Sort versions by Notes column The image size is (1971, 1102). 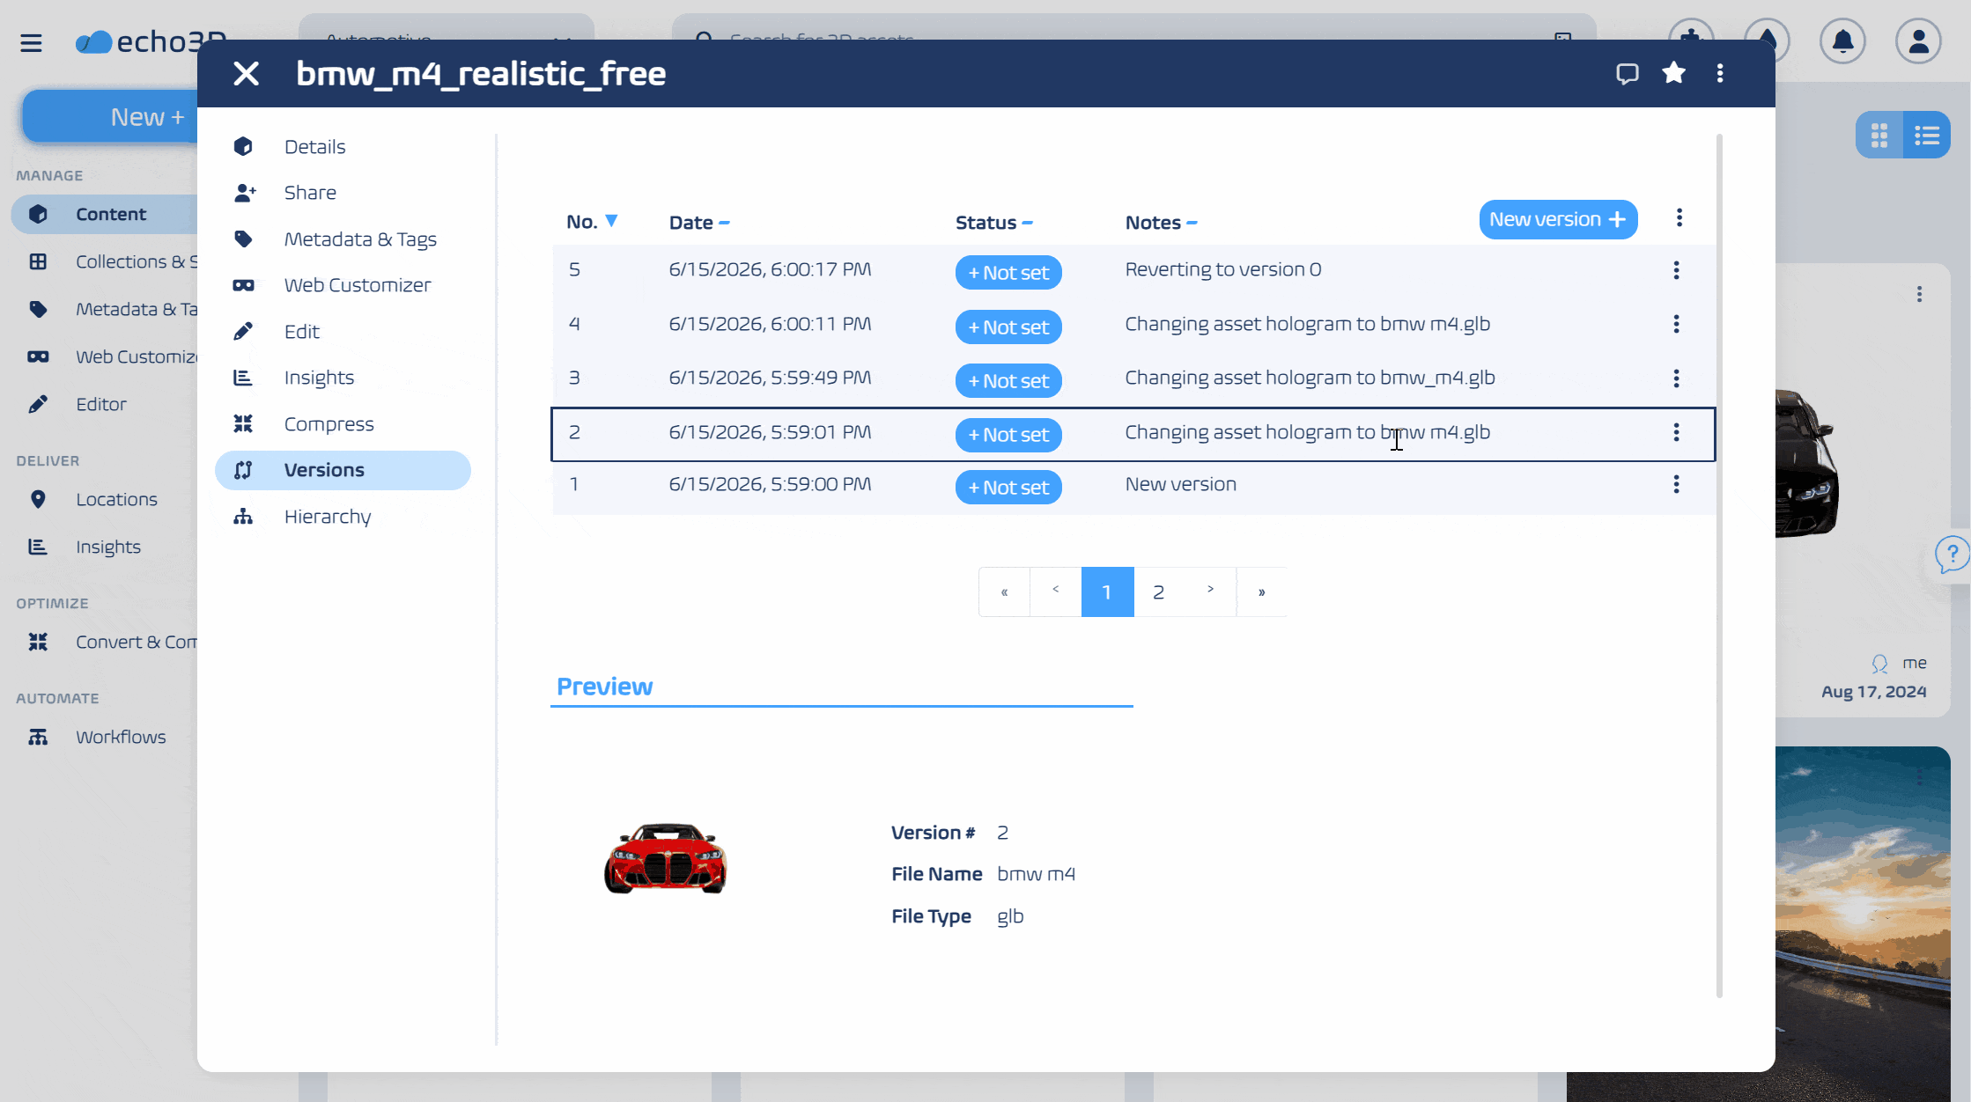point(1161,223)
